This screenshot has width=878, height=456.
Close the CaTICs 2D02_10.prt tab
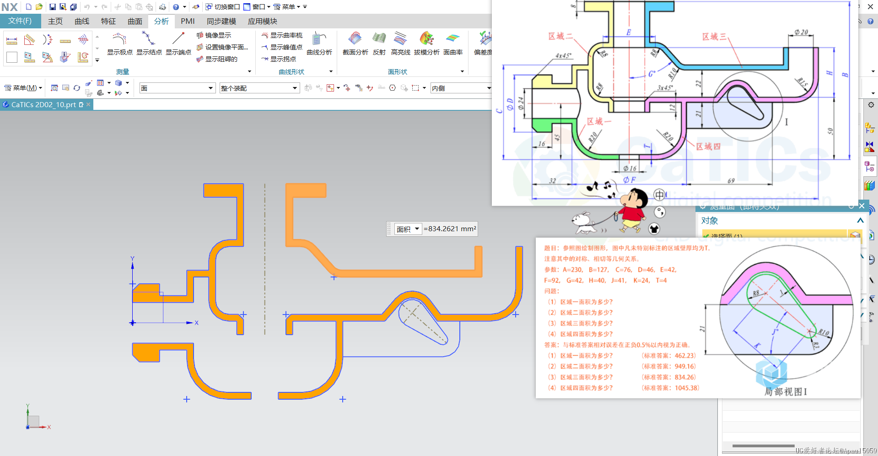coord(89,104)
